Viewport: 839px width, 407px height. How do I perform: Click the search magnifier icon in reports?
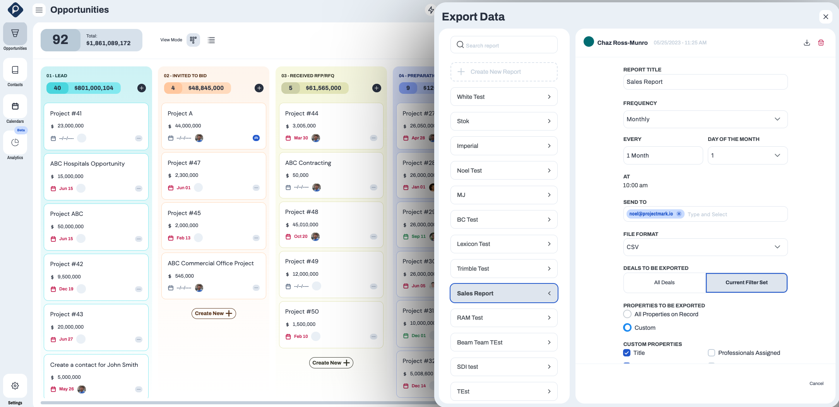(x=460, y=45)
